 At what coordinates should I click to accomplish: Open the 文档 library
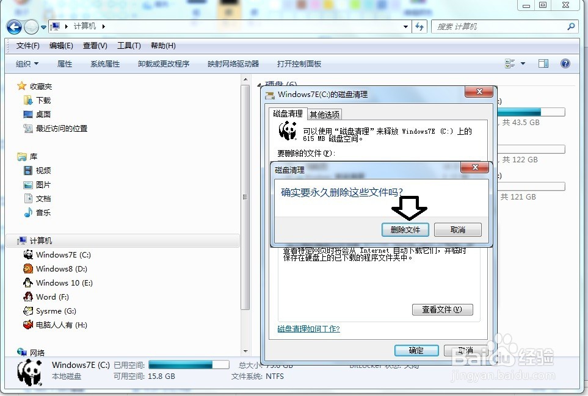coord(37,198)
